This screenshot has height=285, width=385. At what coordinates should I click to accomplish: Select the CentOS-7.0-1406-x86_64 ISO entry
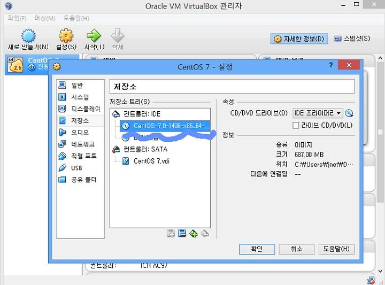(165, 126)
